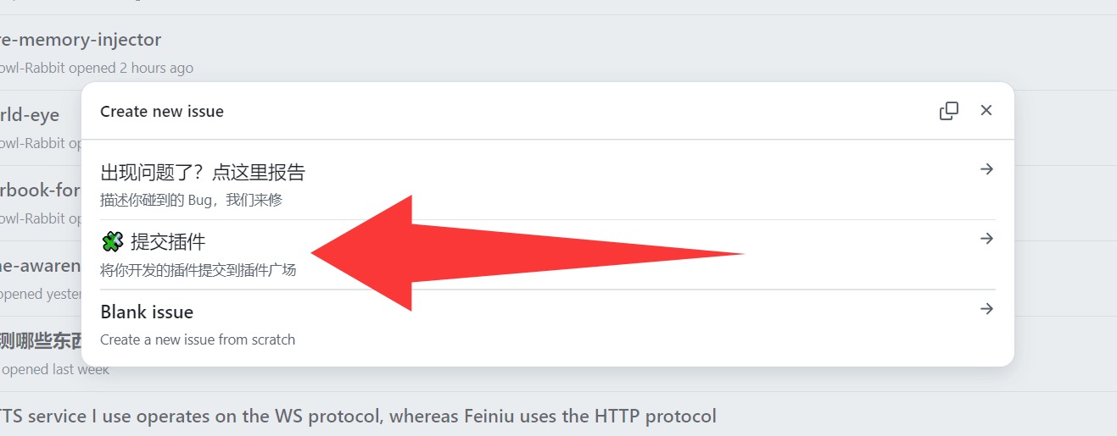1117x436 pixels.
Task: Click the overlapping squares icon in dialog header
Action: tap(949, 111)
